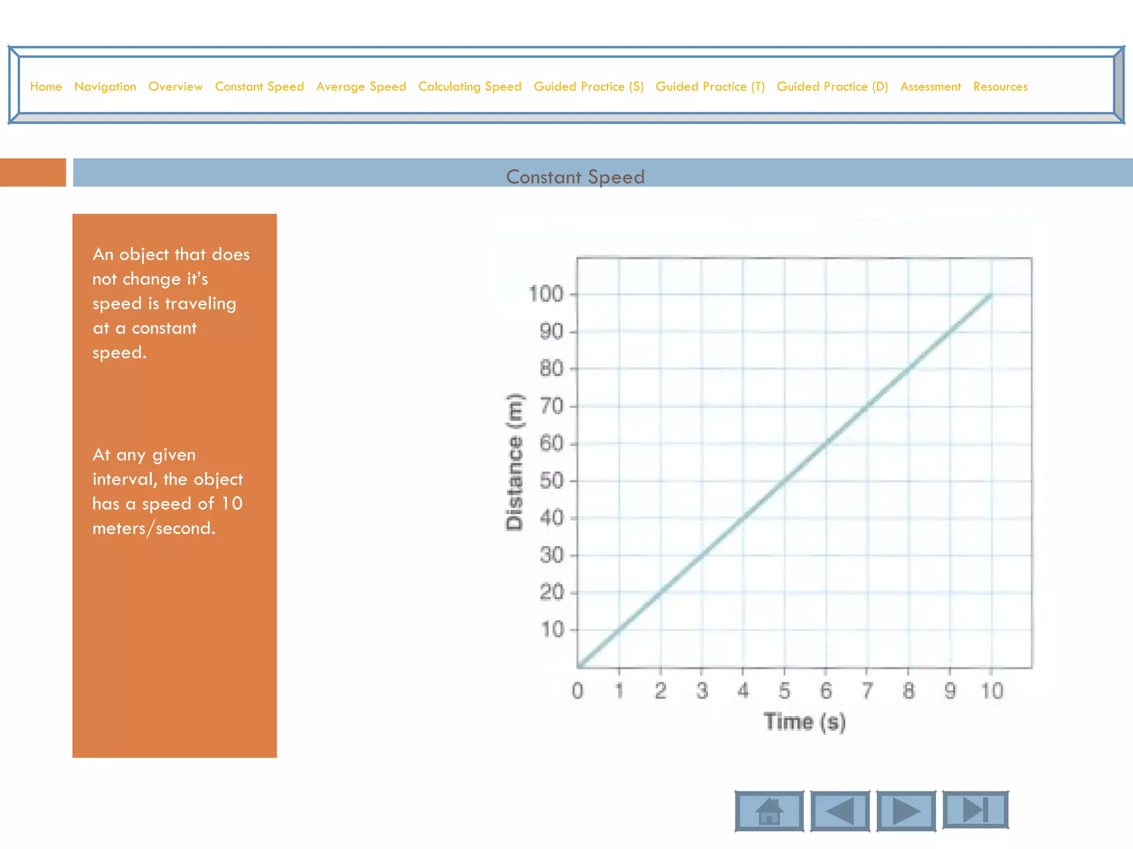1133x849 pixels.
Task: Click the Constant Speed slide title
Action: tap(575, 177)
